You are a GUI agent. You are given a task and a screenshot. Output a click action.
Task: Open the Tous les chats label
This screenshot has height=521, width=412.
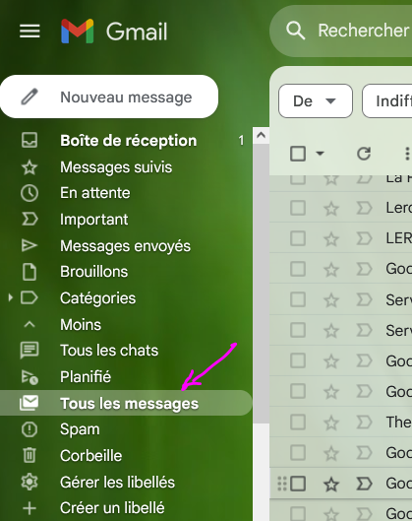109,351
